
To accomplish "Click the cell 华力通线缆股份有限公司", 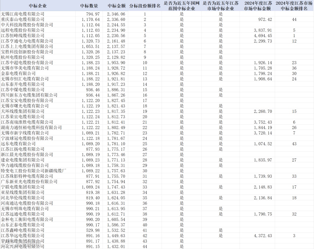I will point(25,165).
